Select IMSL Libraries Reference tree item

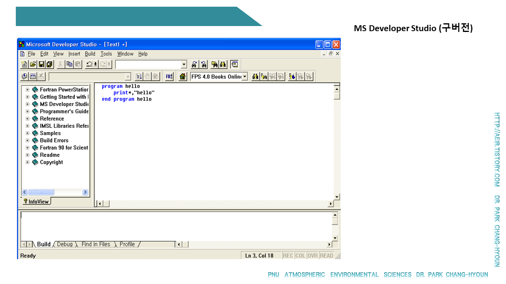pyautogui.click(x=64, y=126)
